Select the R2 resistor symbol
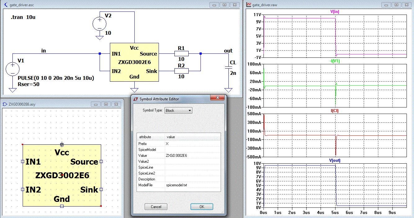Screen dimensions: 414x218 (x=182, y=71)
